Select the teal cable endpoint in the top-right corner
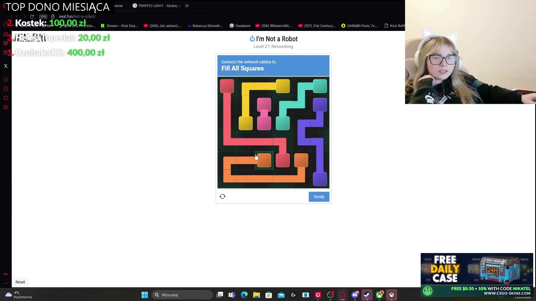536x301 pixels. (320, 86)
